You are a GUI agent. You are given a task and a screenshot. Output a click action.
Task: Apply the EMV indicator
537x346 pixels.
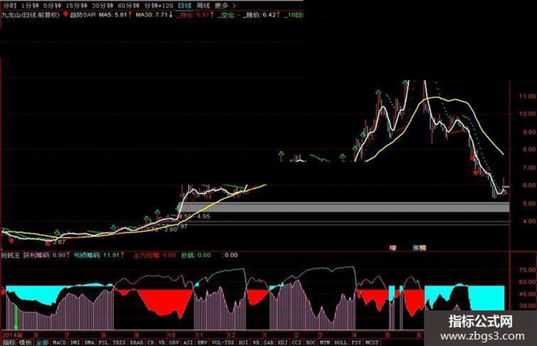pos(202,342)
